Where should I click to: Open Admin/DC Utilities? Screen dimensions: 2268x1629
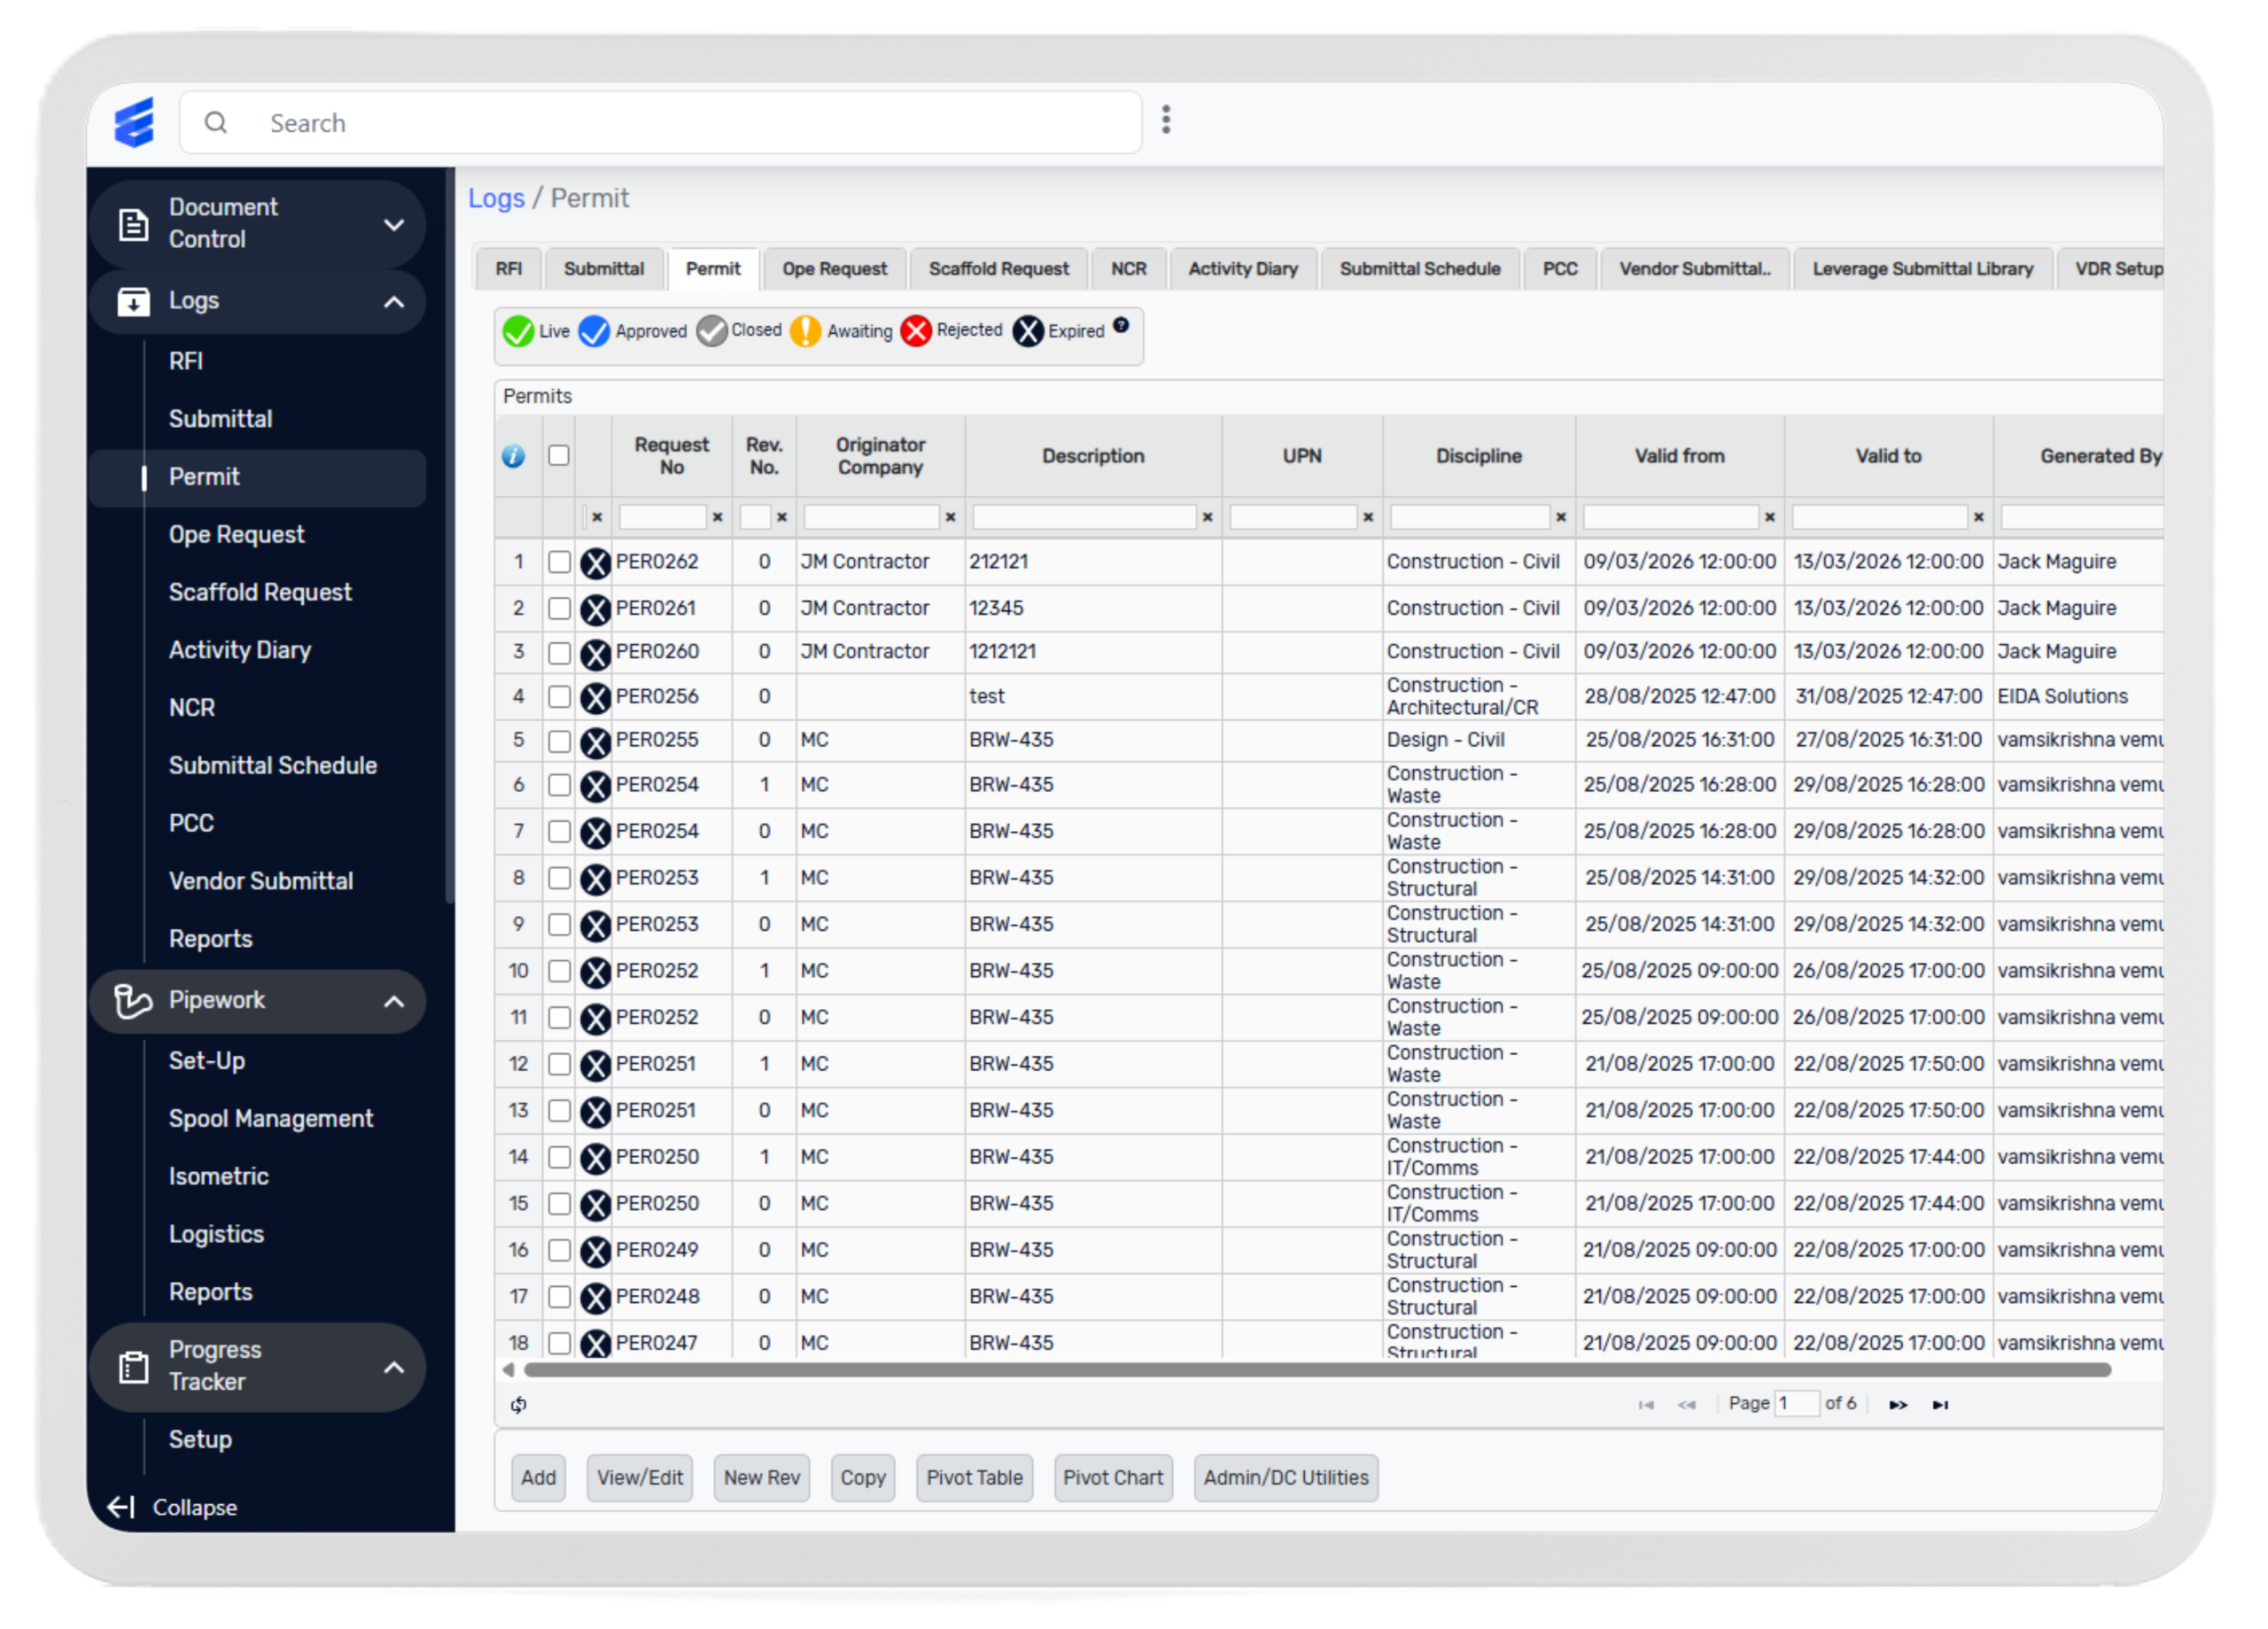point(1286,1478)
